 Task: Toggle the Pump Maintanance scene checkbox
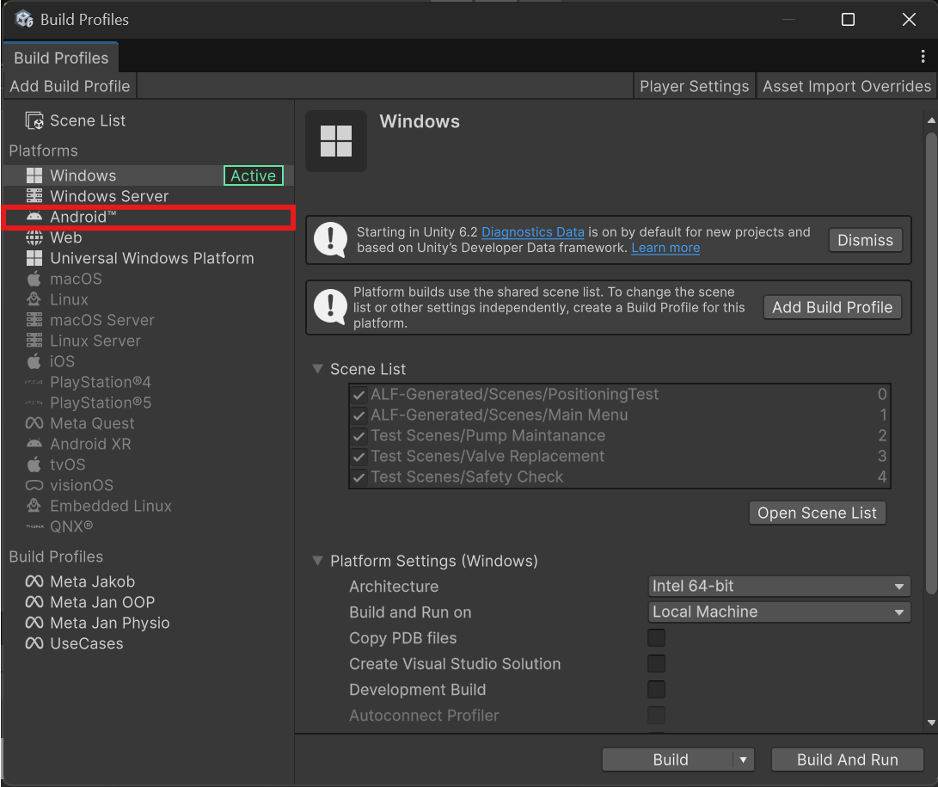(359, 436)
